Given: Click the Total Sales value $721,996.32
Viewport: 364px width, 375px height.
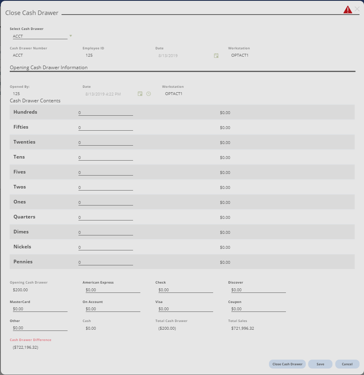Looking at the screenshot, I should (x=243, y=328).
